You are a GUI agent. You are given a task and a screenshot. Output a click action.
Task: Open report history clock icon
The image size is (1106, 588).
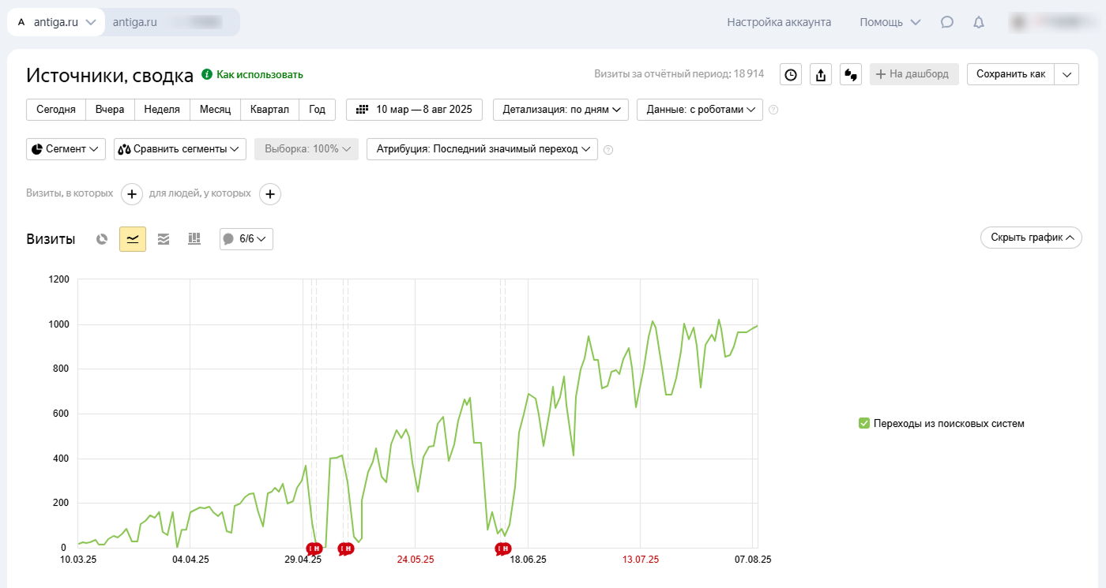pyautogui.click(x=791, y=74)
